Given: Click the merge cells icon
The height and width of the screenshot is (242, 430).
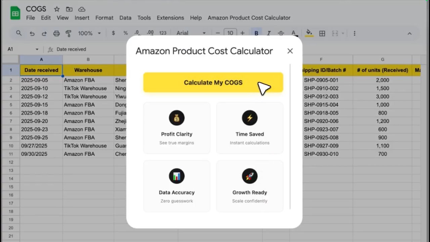Looking at the screenshot, I should 335,33.
